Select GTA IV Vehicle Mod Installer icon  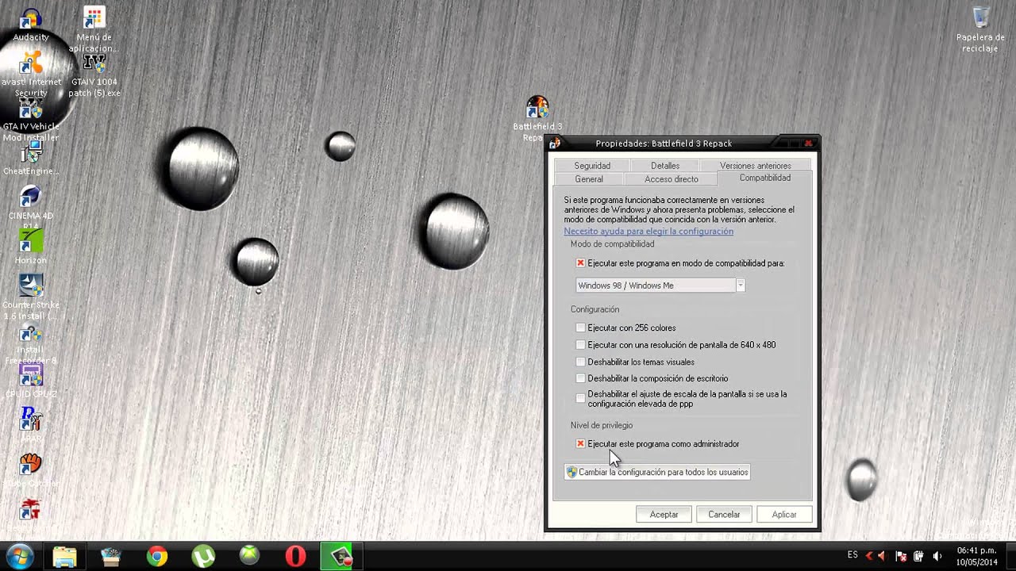coord(30,121)
